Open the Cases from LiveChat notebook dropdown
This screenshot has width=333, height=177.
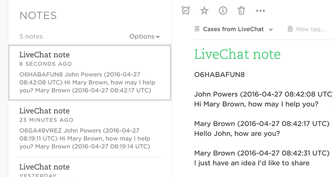point(238,29)
